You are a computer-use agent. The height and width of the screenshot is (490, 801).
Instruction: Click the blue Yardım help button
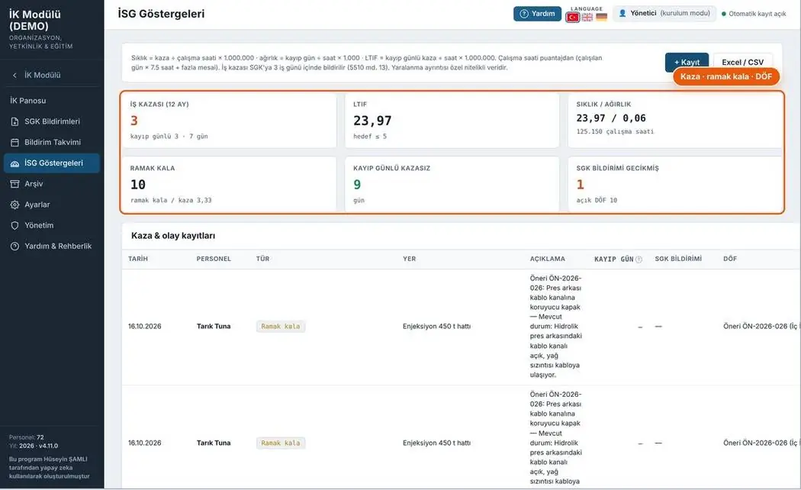pos(537,14)
